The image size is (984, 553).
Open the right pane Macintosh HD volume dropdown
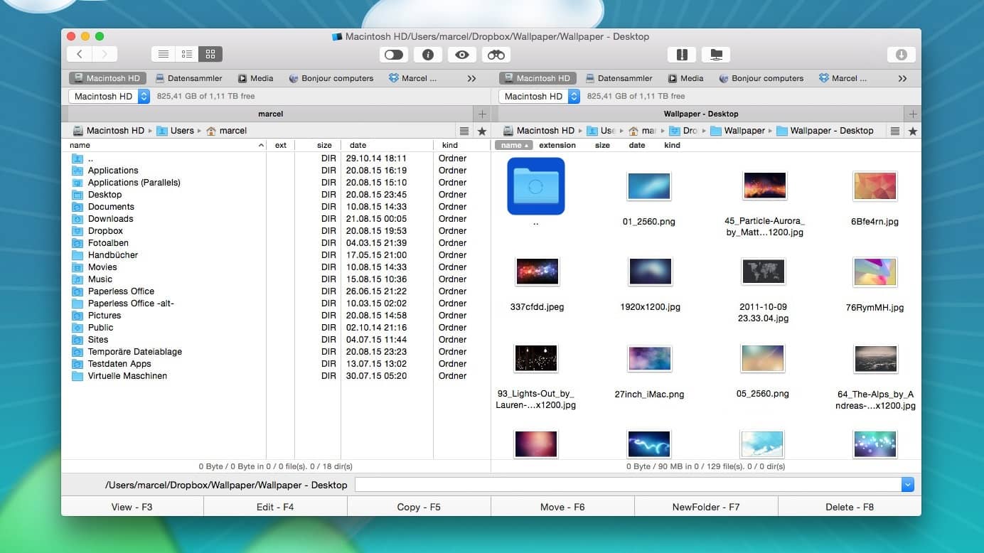540,96
